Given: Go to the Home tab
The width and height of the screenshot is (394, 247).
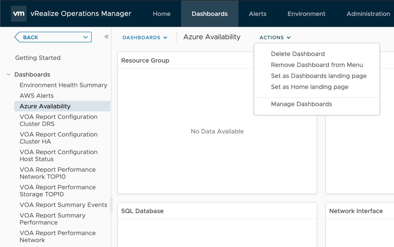Looking at the screenshot, I should pyautogui.click(x=162, y=14).
